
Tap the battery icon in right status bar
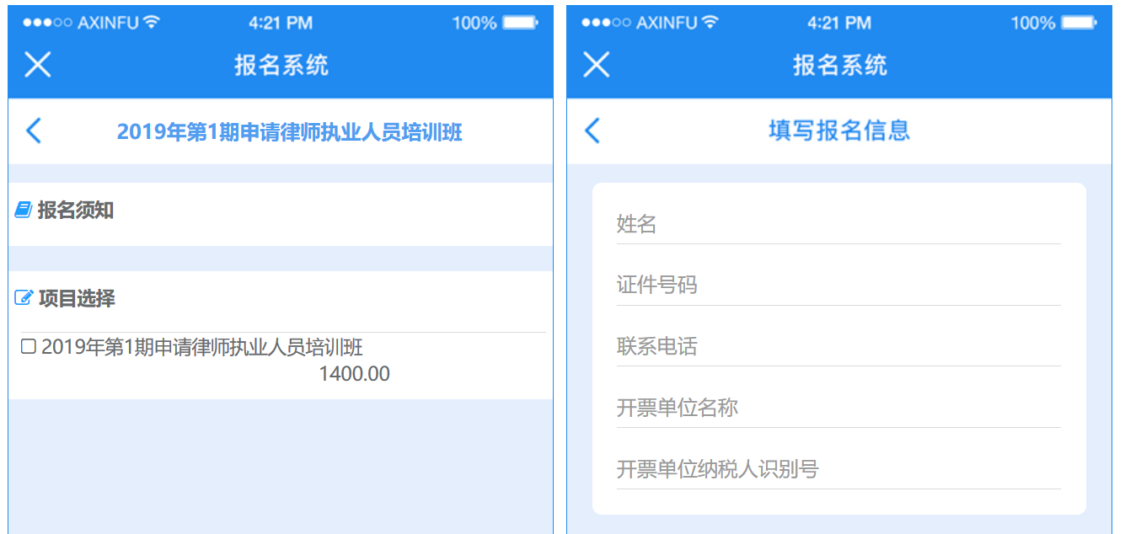(x=1079, y=23)
